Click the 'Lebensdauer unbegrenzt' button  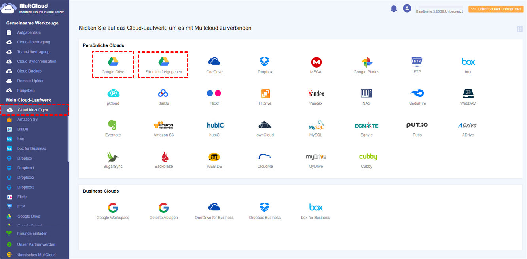tap(496, 9)
